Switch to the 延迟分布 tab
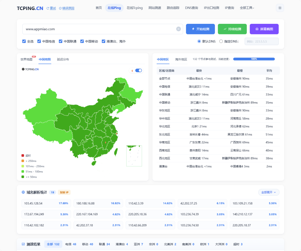301x251 pixels. click(63, 59)
